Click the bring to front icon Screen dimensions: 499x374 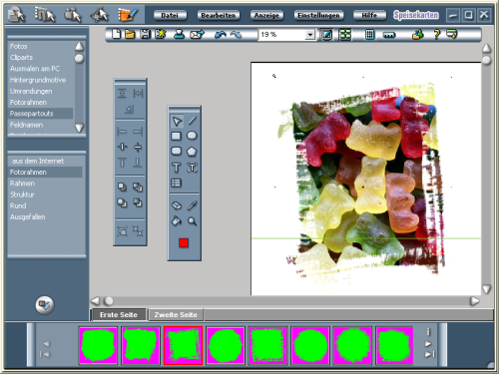(x=122, y=187)
